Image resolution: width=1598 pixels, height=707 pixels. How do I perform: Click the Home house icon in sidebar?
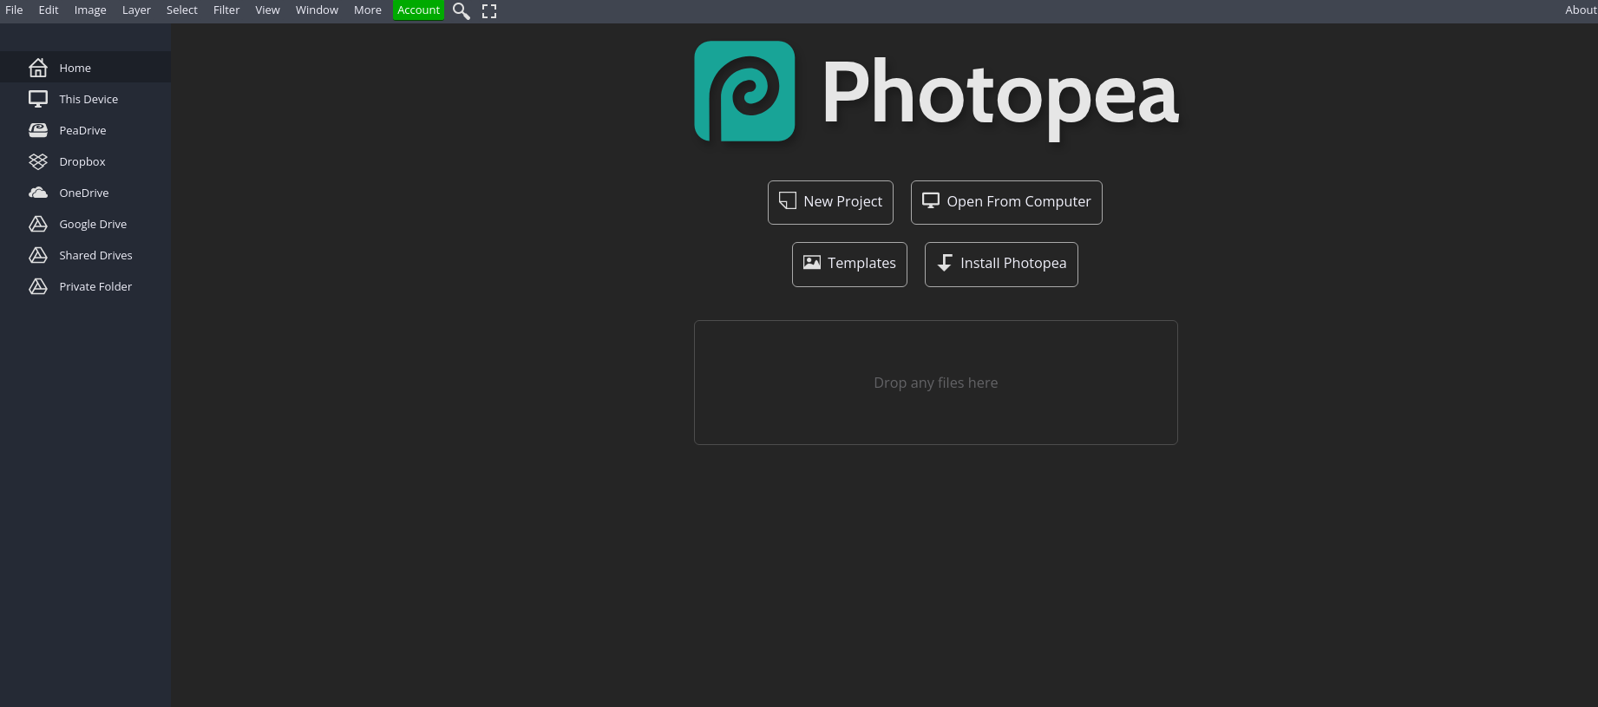coord(38,68)
